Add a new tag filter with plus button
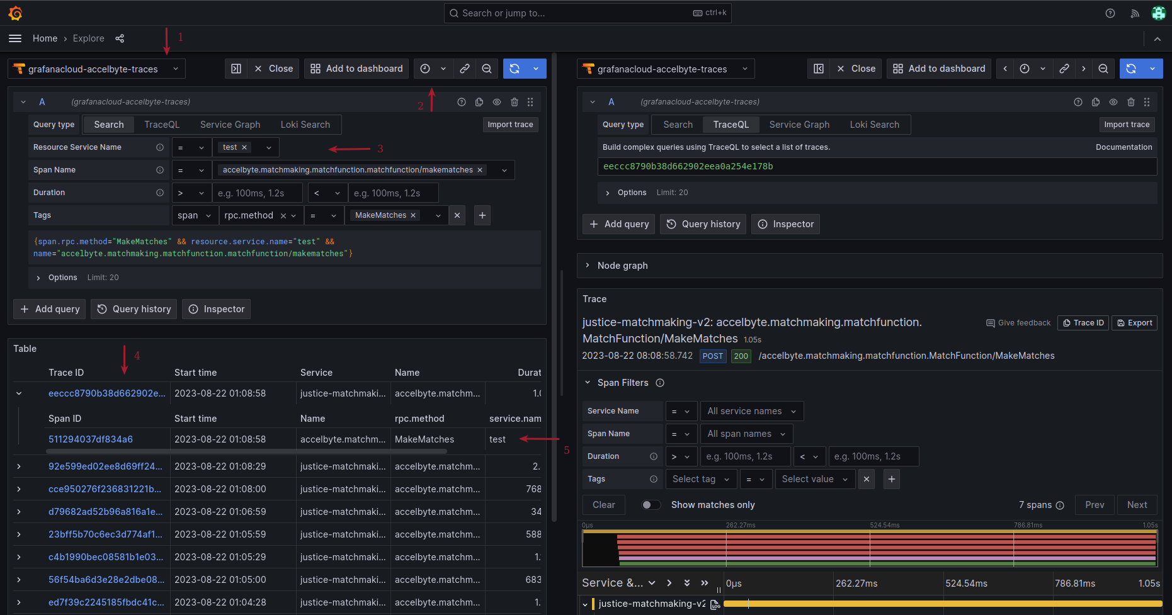The image size is (1172, 615). [892, 479]
